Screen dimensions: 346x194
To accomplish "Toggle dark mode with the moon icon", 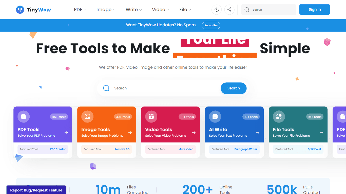I will (x=217, y=10).
